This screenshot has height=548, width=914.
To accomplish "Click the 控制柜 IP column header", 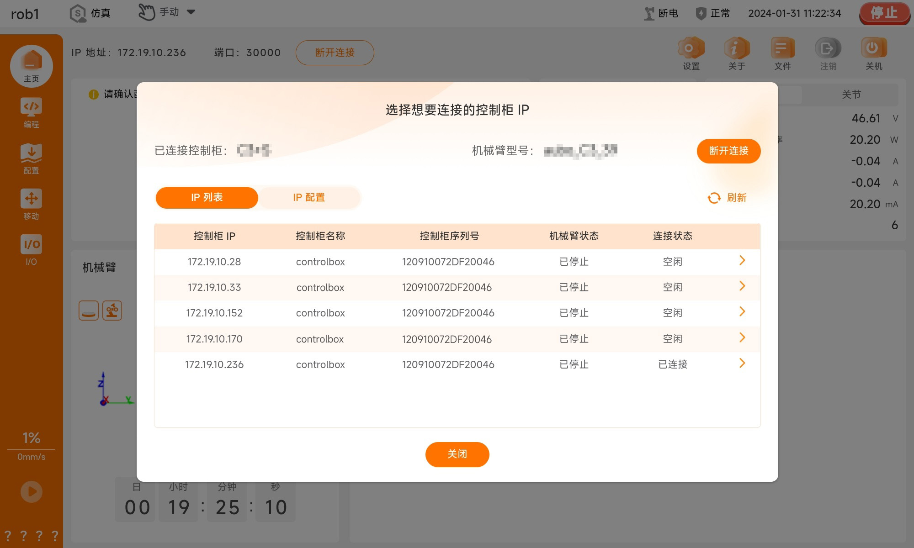I will [214, 236].
